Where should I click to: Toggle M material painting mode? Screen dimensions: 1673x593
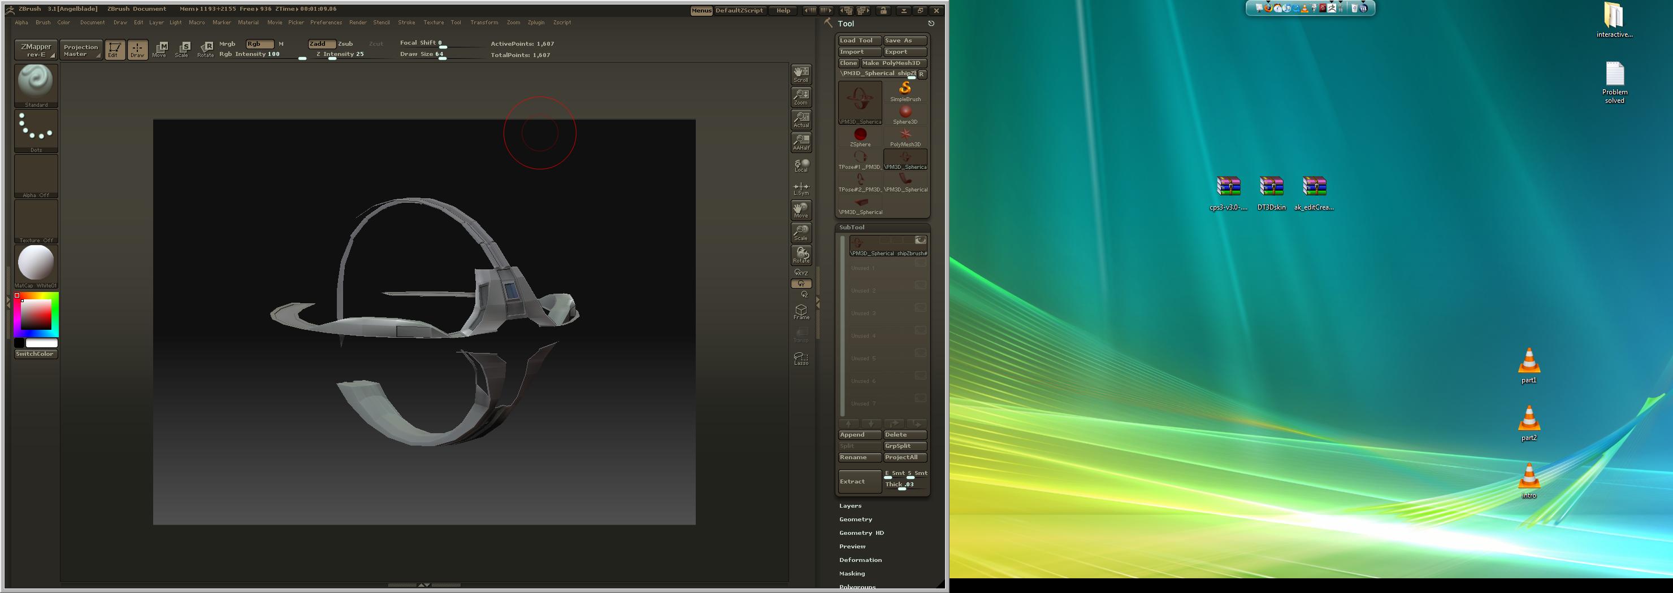281,44
